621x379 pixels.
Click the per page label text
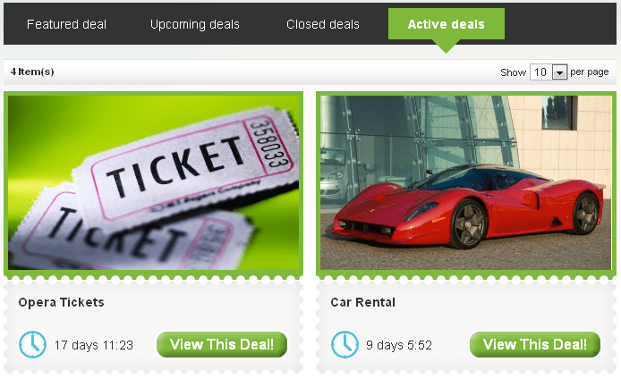(590, 72)
